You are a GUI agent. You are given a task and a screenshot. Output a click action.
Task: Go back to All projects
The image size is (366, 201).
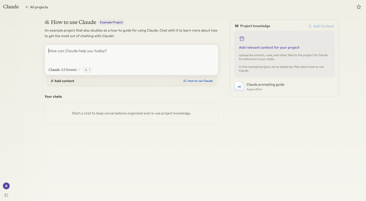37,7
